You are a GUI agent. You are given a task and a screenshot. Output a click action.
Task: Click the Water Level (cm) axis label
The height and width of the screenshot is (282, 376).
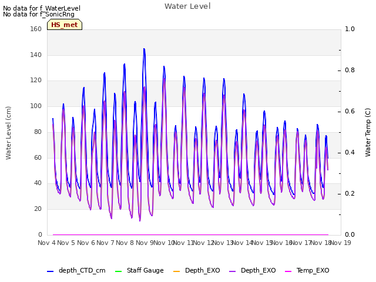tap(8, 133)
